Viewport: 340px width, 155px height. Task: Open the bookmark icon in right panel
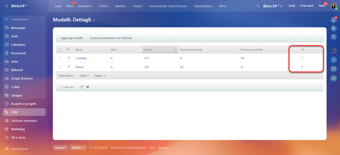point(334,60)
